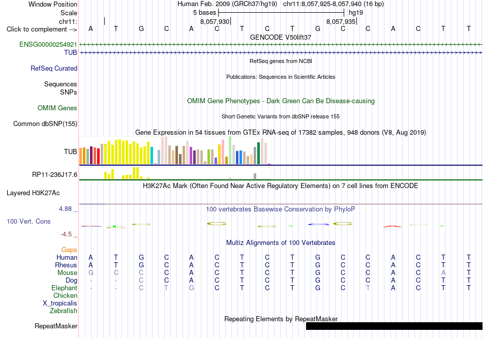Click first base A in sequence ruler
The width and height of the screenshot is (483, 338).
[x=90, y=28]
